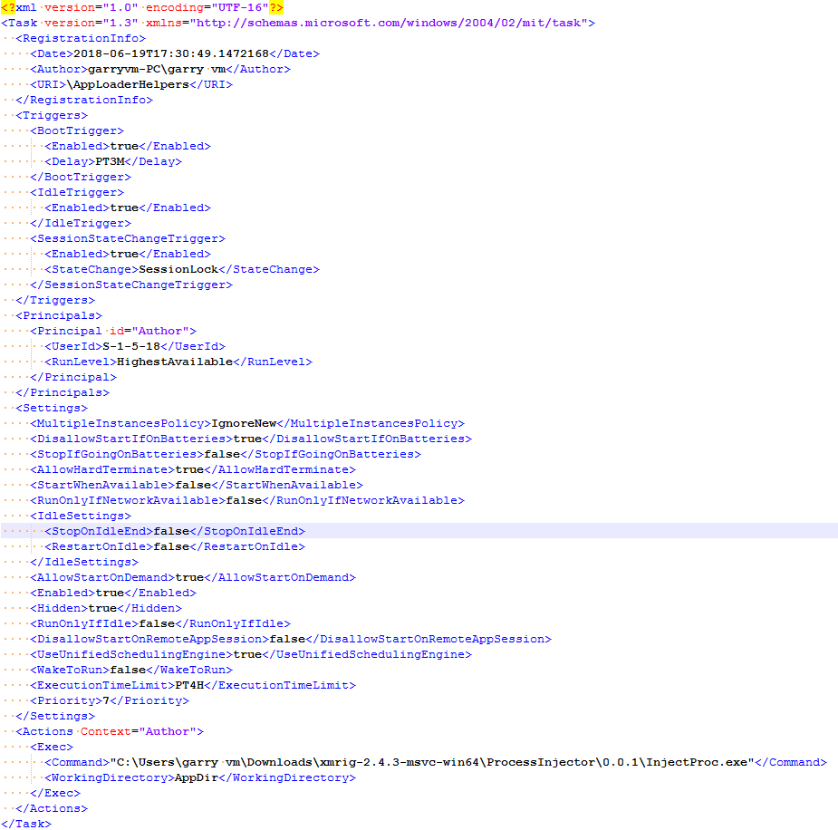
Task: Click the ExecutionTimeLimit value PT4H
Action: (x=189, y=685)
